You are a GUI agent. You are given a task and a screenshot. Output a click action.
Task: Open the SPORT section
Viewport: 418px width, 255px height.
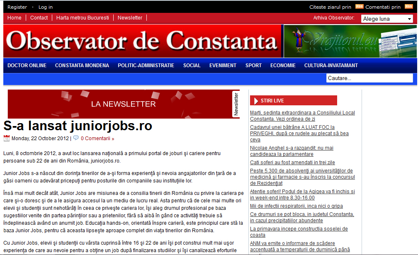click(253, 66)
